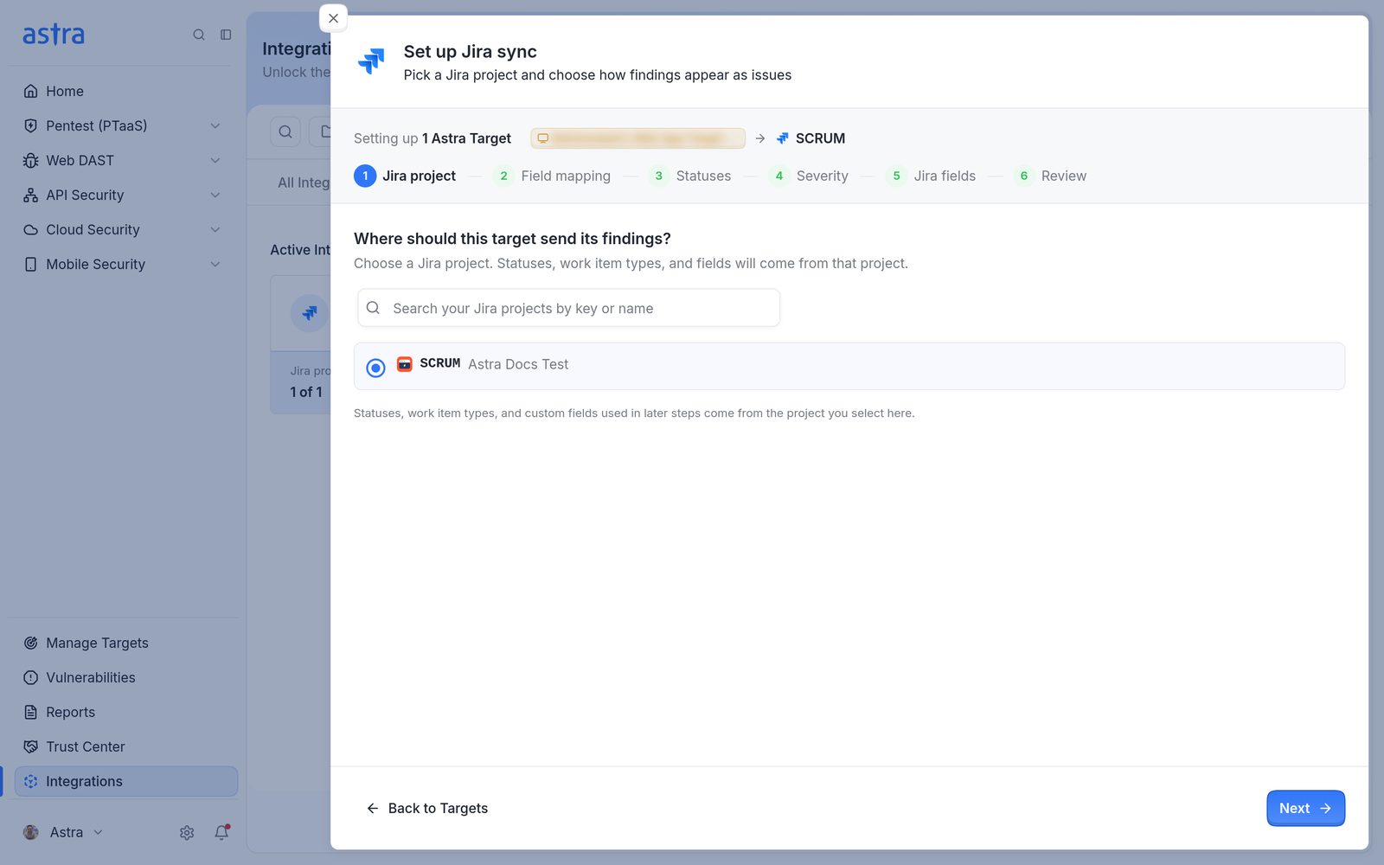Viewport: 1384px width, 865px height.
Task: Click the SCRUM project avatar icon
Action: 404,364
